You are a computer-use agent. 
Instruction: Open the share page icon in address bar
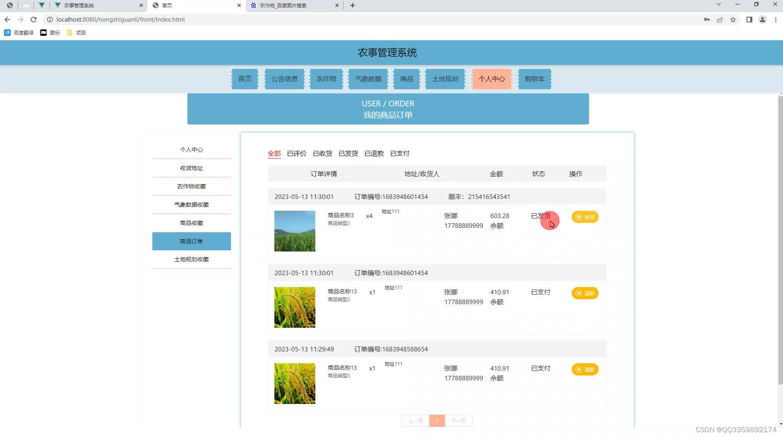720,20
